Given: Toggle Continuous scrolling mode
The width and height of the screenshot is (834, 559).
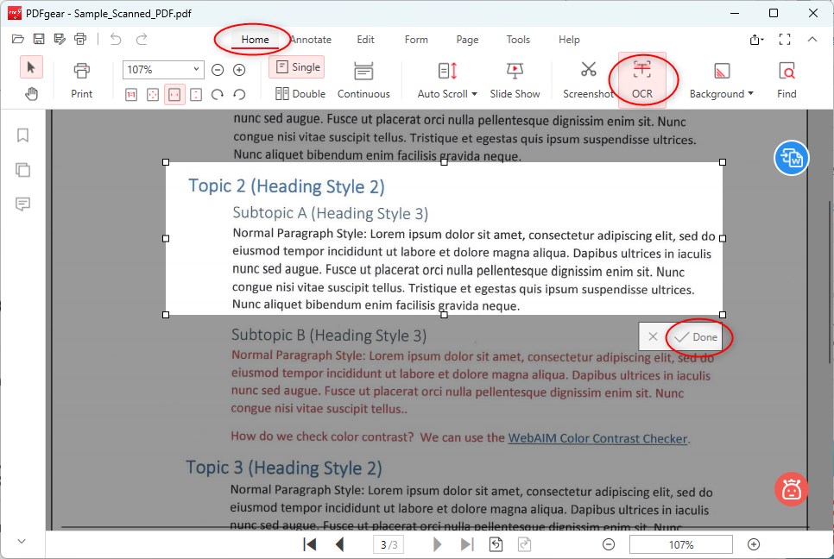Looking at the screenshot, I should [x=363, y=79].
